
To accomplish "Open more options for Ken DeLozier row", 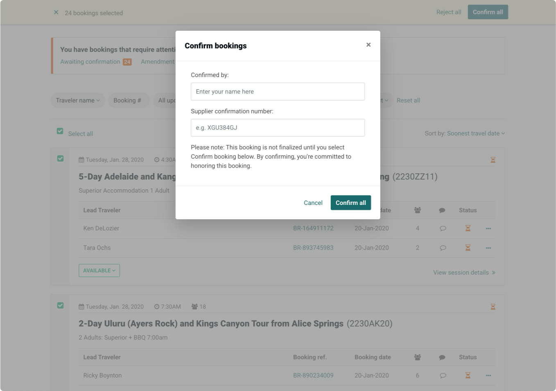I will coord(488,228).
